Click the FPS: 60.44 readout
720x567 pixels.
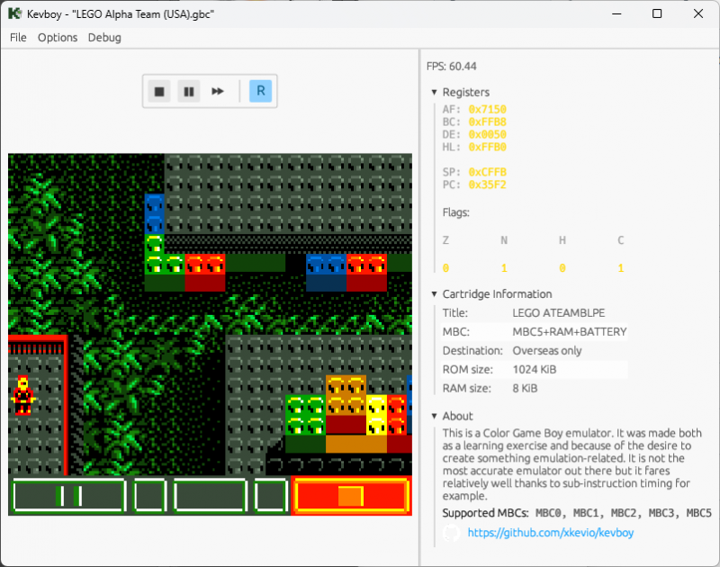(x=452, y=67)
